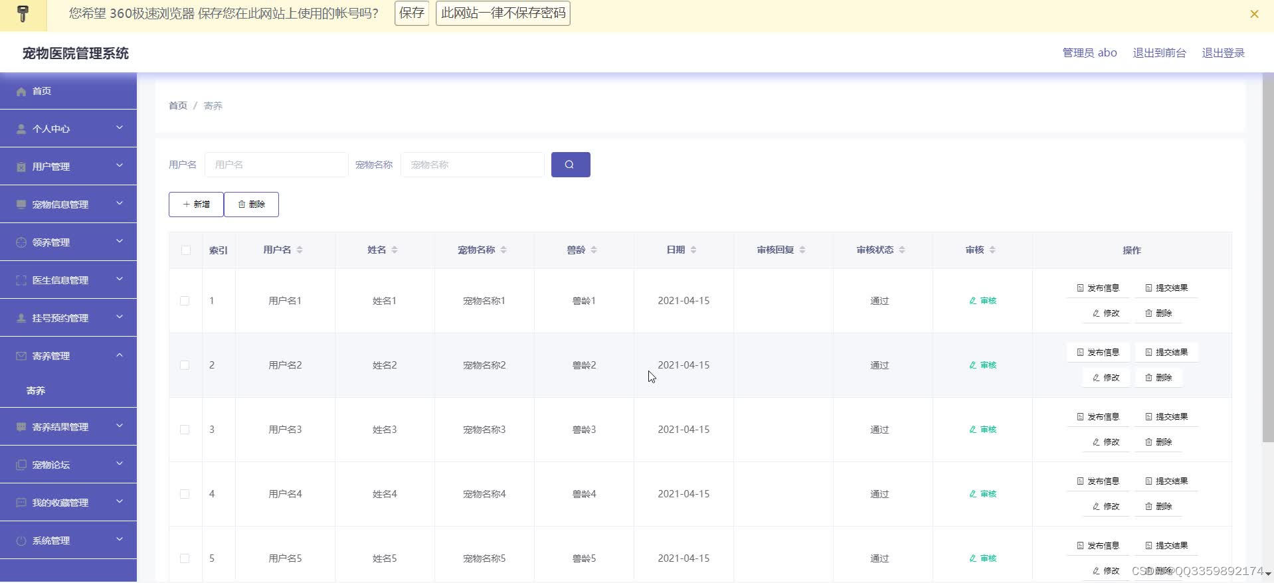Click the envelope icon beside 寄养管理

pos(21,356)
